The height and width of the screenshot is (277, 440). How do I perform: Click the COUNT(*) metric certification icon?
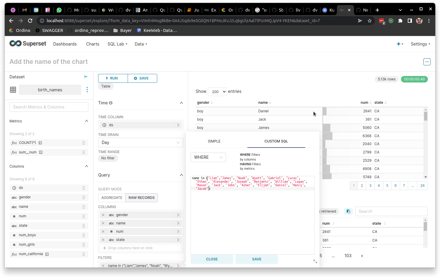(40, 143)
